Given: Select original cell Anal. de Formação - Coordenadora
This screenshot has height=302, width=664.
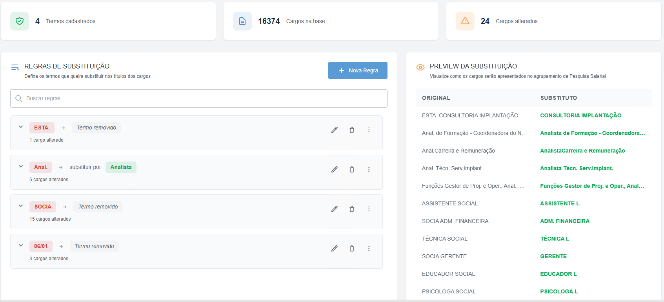Looking at the screenshot, I should [x=474, y=133].
